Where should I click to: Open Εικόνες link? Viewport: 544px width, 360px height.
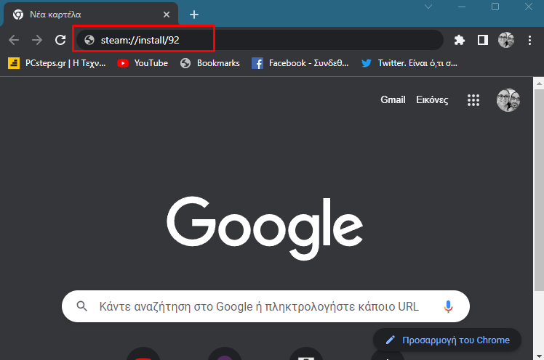[432, 99]
